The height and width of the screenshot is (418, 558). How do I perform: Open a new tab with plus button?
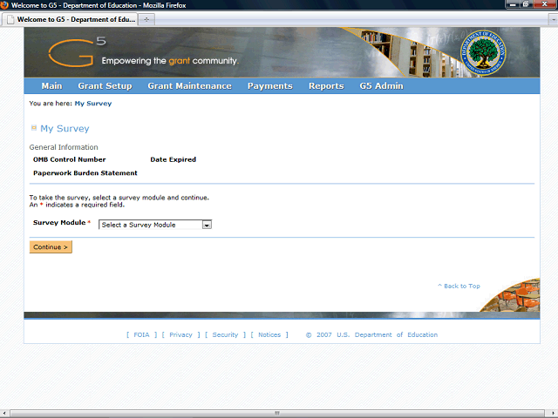(146, 19)
